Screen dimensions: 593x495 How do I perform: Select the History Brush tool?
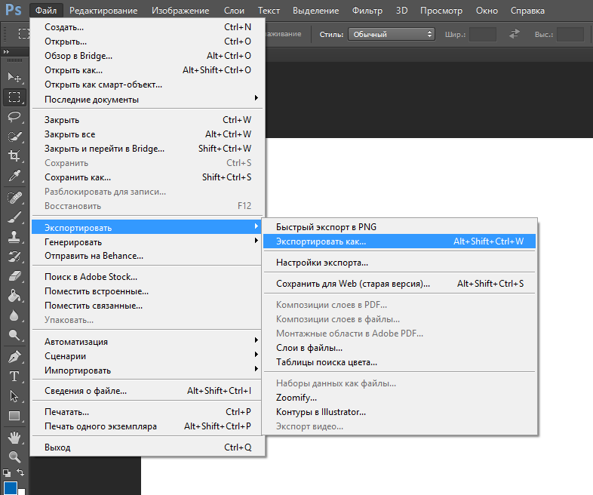[x=14, y=257]
